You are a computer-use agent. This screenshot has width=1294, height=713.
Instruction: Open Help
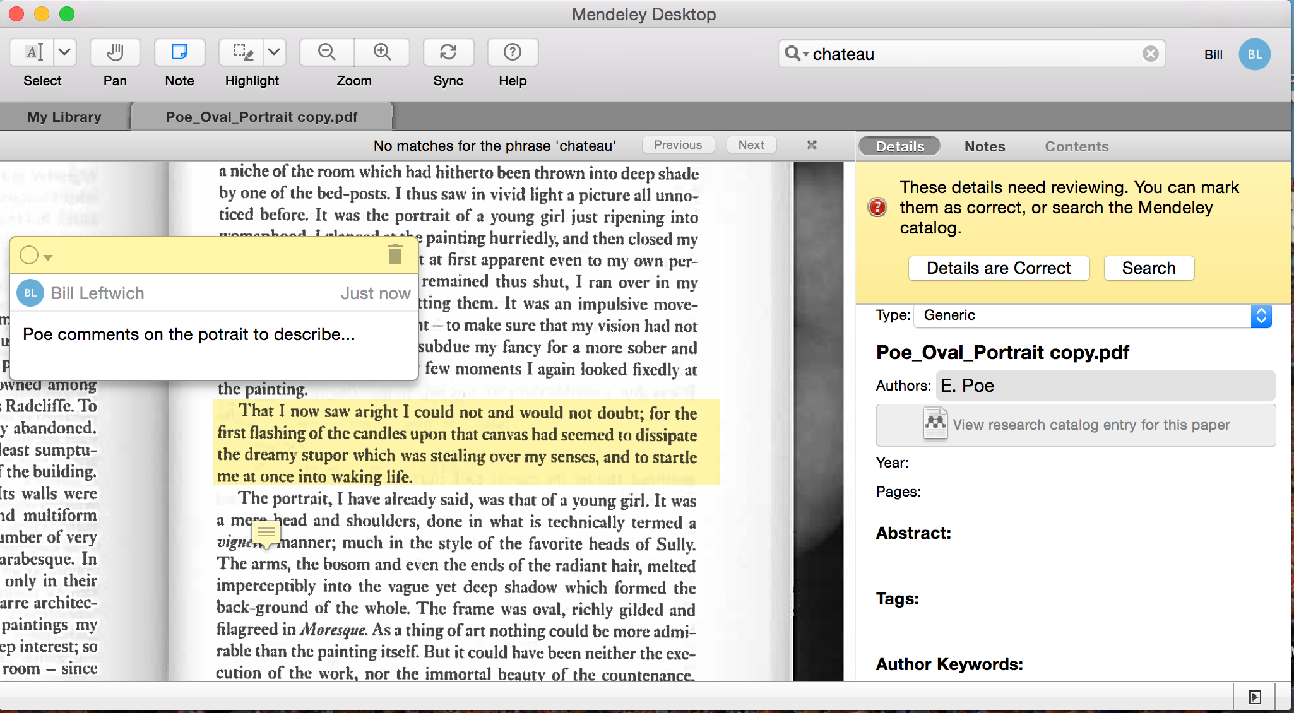point(513,52)
